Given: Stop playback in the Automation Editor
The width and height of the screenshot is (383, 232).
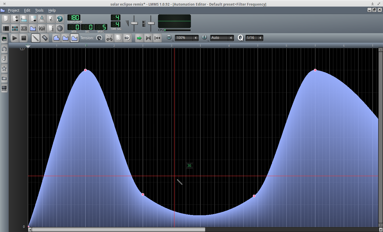Looking at the screenshot, I should (23, 38).
